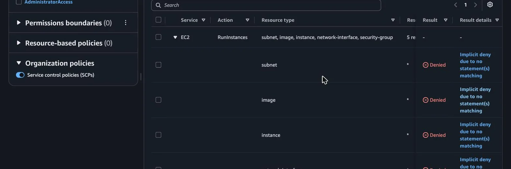Click the Denied status icon in the image row
This screenshot has width=511, height=169.
click(425, 100)
